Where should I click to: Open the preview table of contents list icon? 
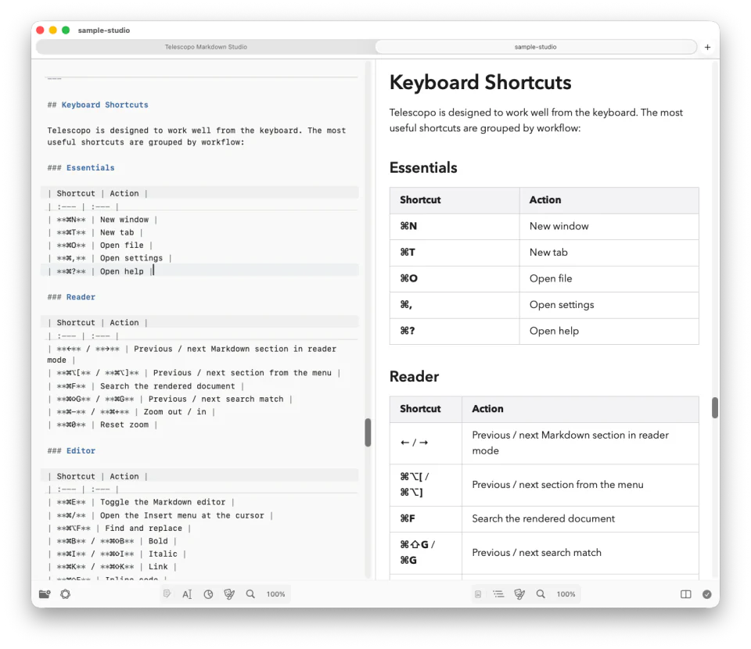click(498, 594)
